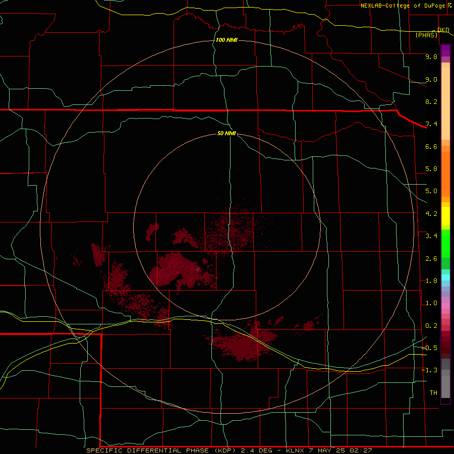Viewport: 454px width, 454px height.
Task: Click the 3.4 value on the color scale
Action: [431, 236]
